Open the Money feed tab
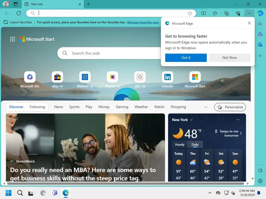This screenshot has width=266, height=199. coord(104,107)
